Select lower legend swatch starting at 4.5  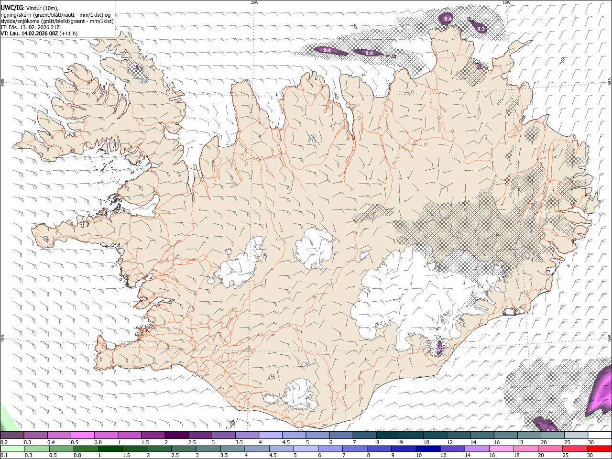click(x=281, y=449)
